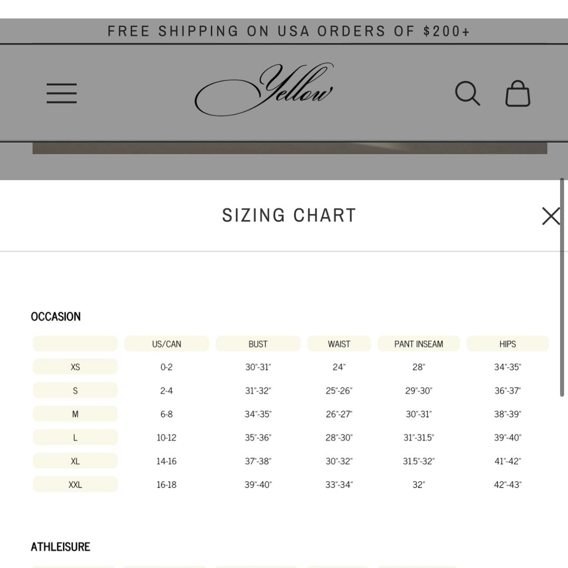Click the OCCASION section heading

(56, 317)
